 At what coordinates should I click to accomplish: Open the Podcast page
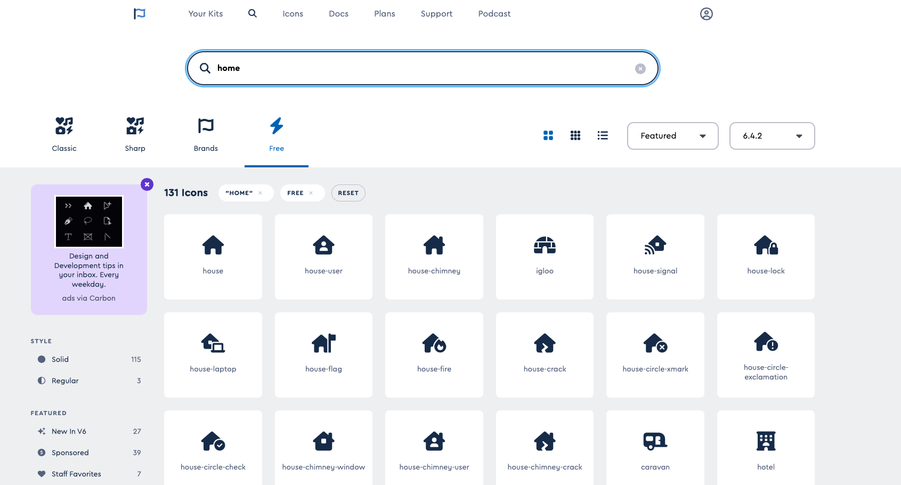(494, 14)
